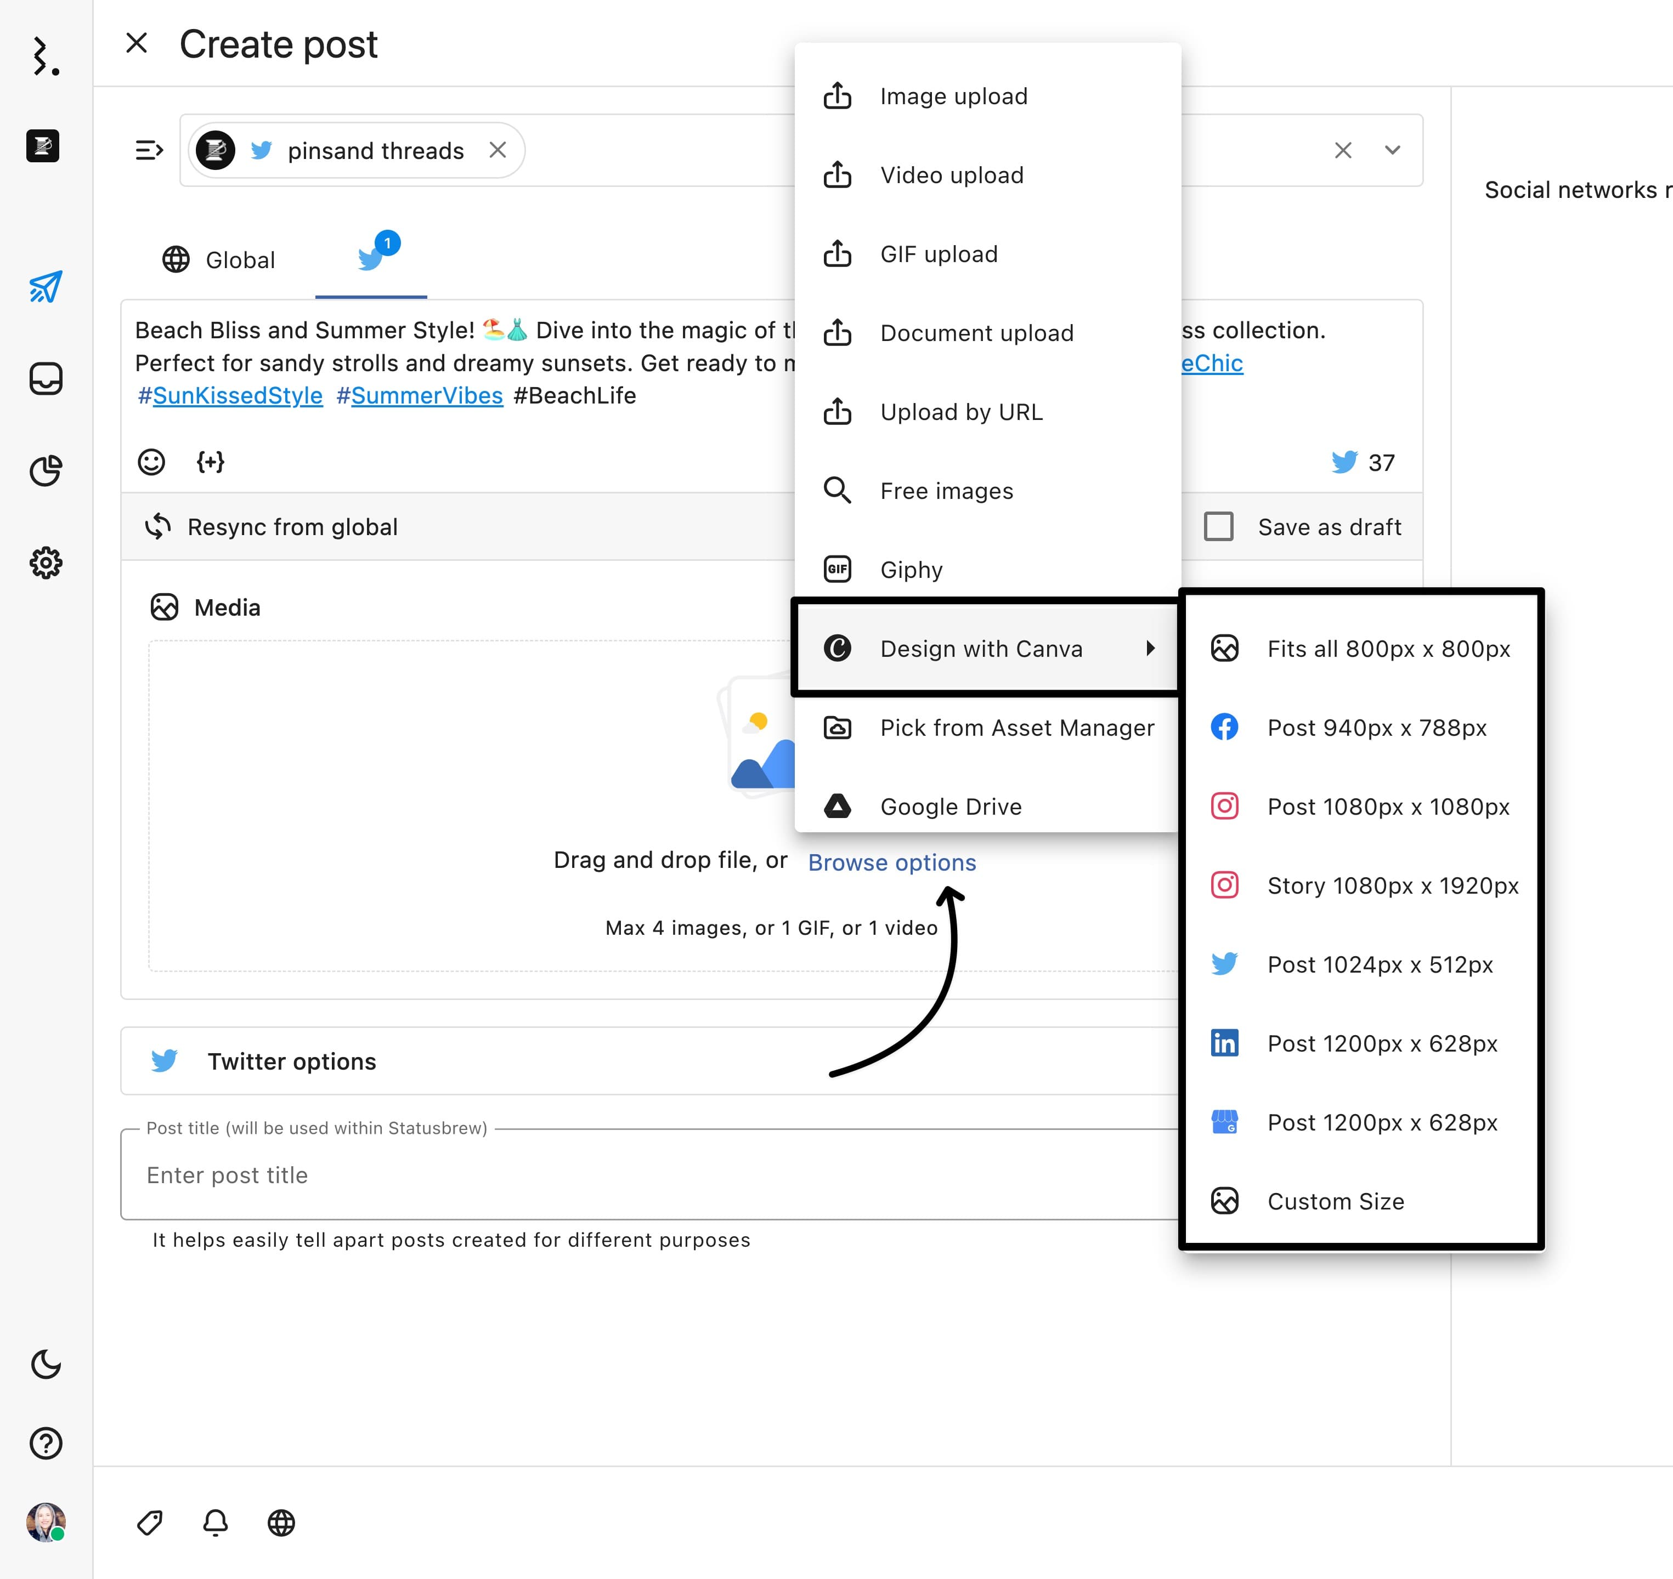Toggle dark mode moon icon
Viewport: 1673px width, 1579px height.
46,1364
